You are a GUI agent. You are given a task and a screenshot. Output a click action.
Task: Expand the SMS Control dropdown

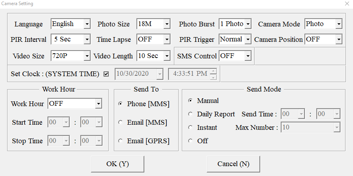click(235, 56)
